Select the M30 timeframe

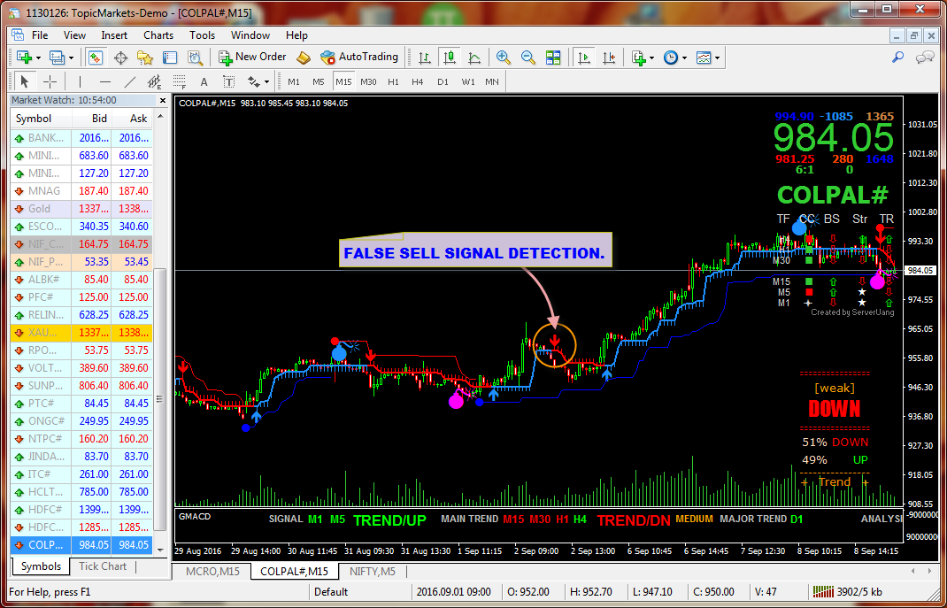pos(368,81)
